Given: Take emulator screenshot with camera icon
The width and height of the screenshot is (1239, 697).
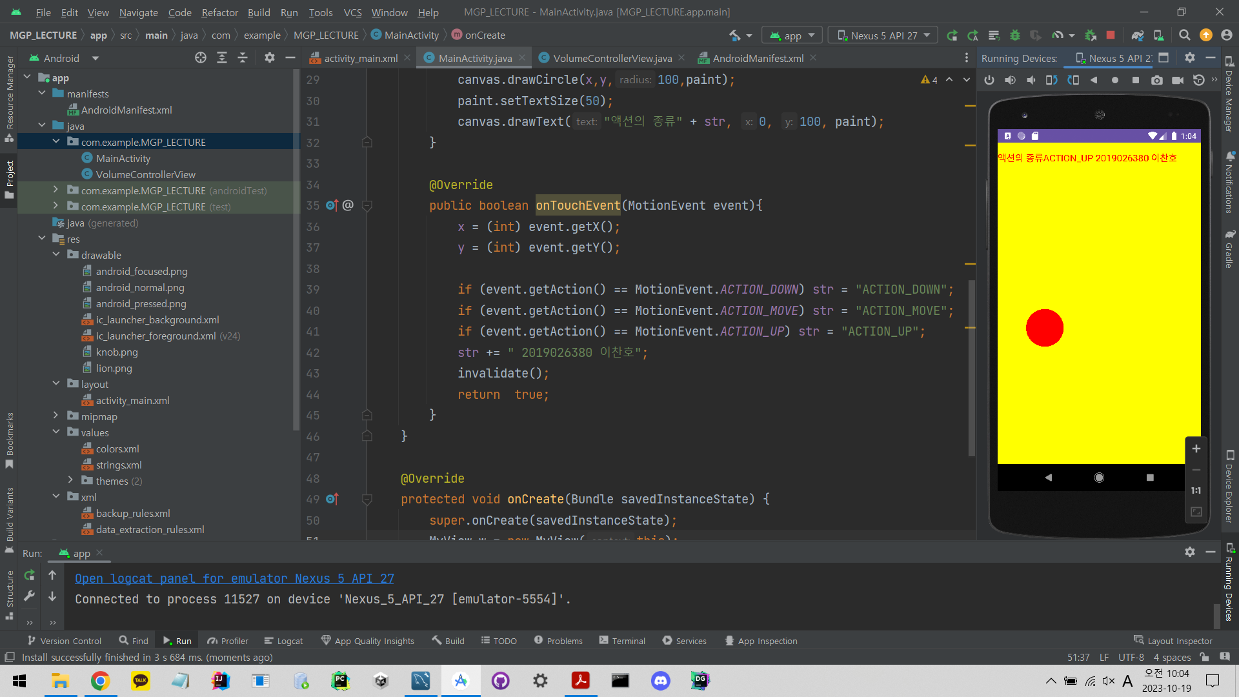Looking at the screenshot, I should click(x=1157, y=80).
